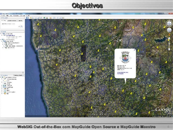The image size is (173, 130).
Task: Select the Consciência global layer row
Action: 11,92
